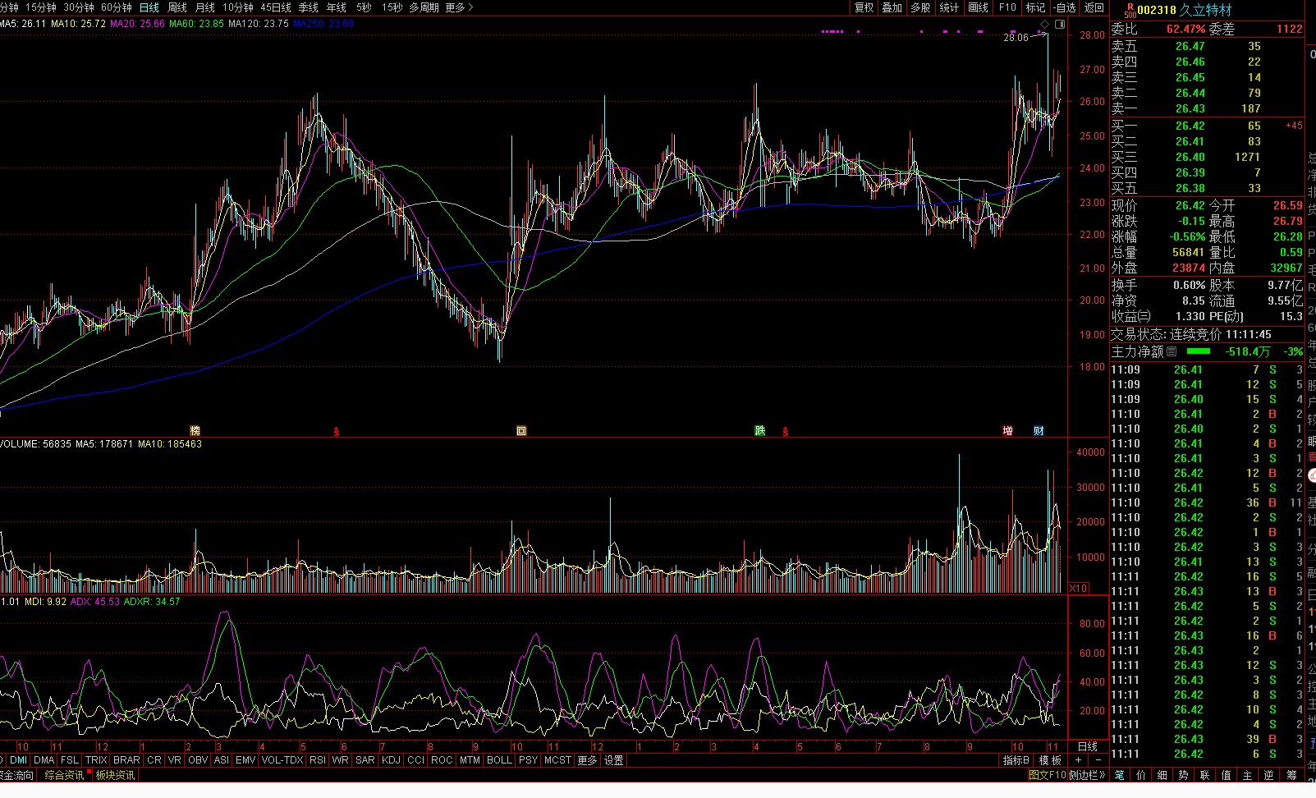The width and height of the screenshot is (1316, 798).
Task: Open the 榜 event marker on the chart
Action: pos(195,430)
